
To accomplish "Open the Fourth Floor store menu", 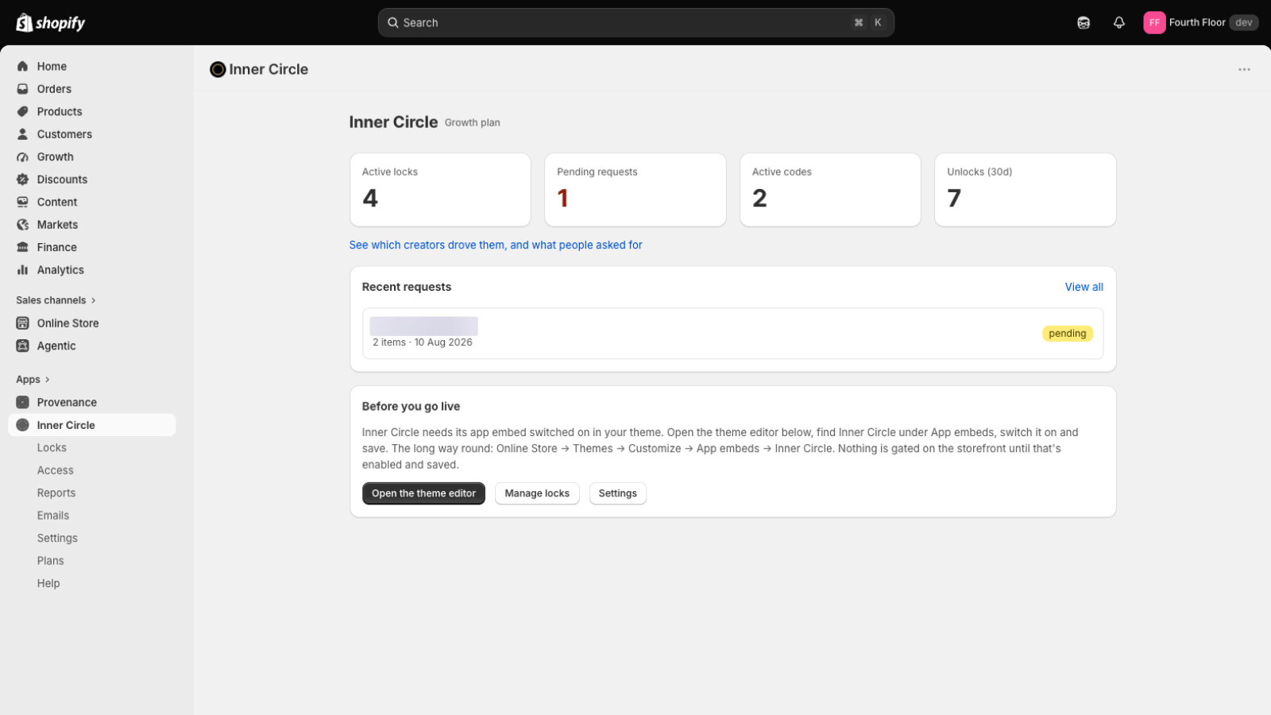I will [x=1200, y=23].
